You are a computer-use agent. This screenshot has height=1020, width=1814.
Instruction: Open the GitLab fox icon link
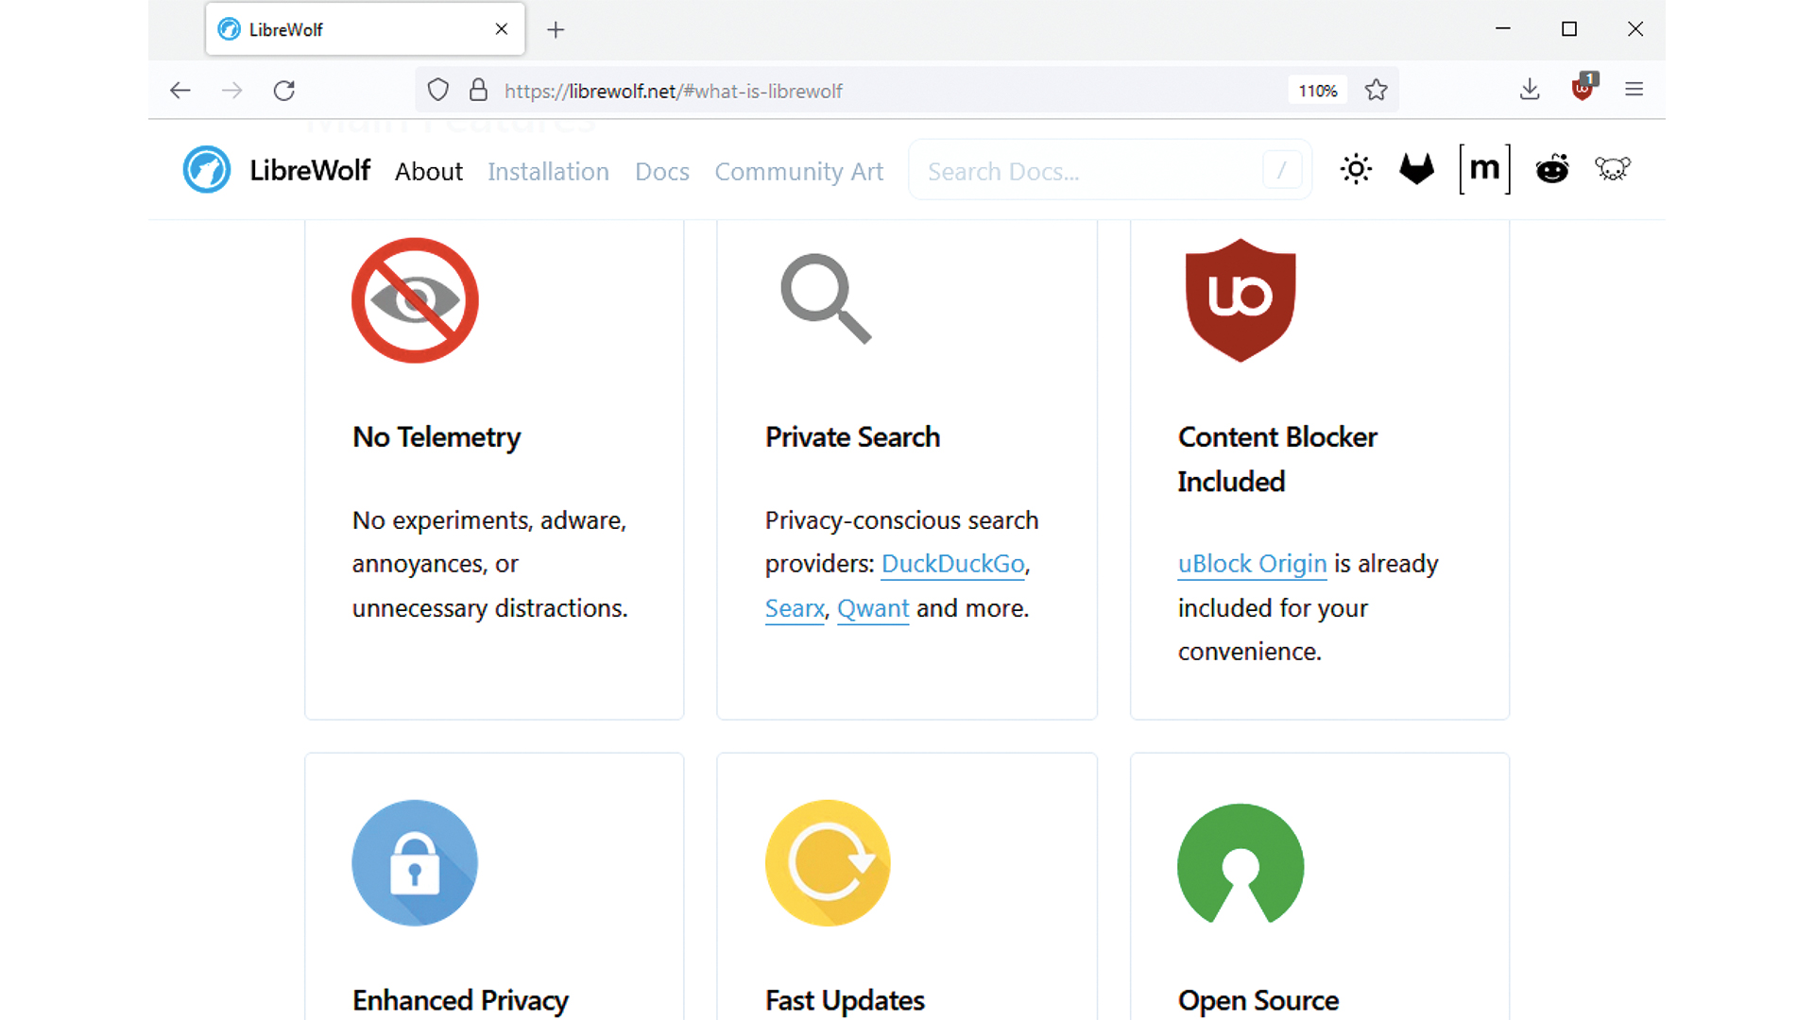point(1416,170)
